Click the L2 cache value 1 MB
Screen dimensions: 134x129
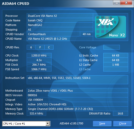[x=116, y=65]
